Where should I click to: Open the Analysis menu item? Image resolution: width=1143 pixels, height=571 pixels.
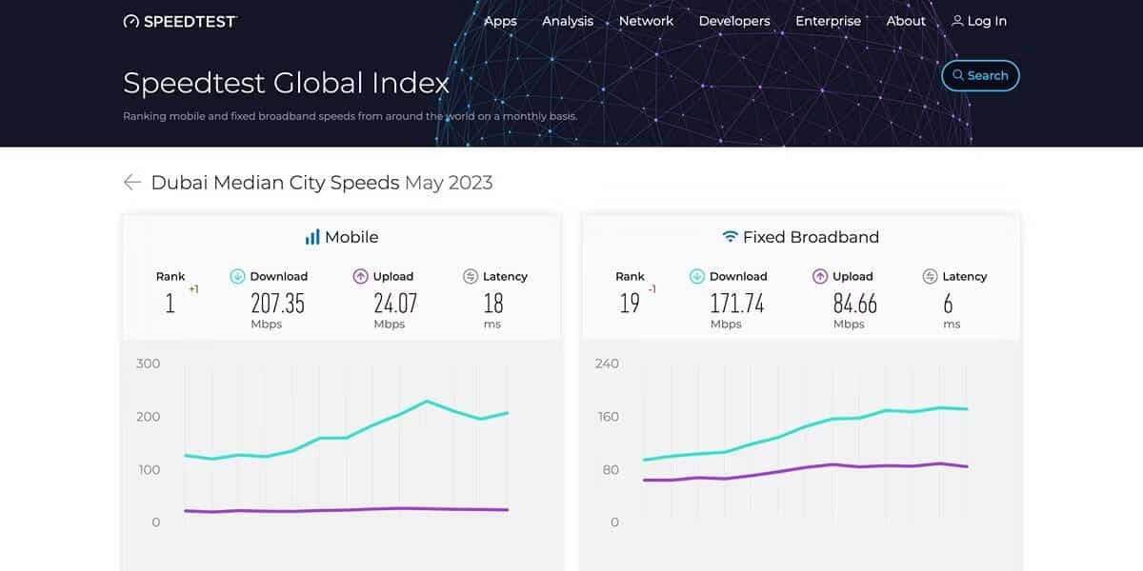568,21
